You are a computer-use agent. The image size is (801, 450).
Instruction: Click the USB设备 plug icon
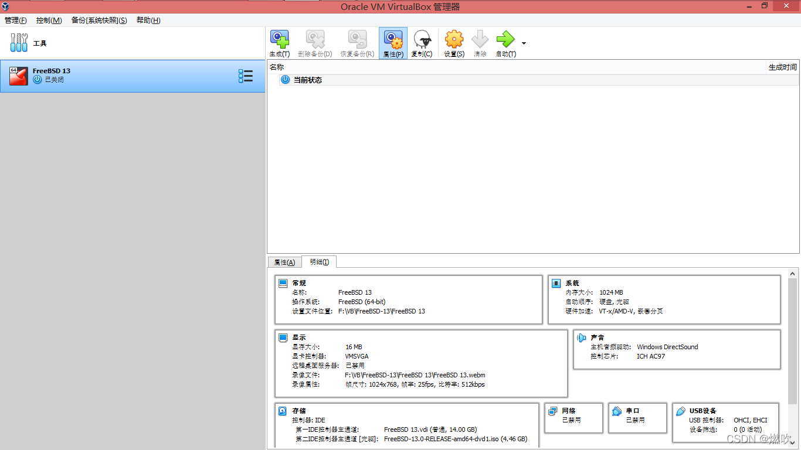681,411
